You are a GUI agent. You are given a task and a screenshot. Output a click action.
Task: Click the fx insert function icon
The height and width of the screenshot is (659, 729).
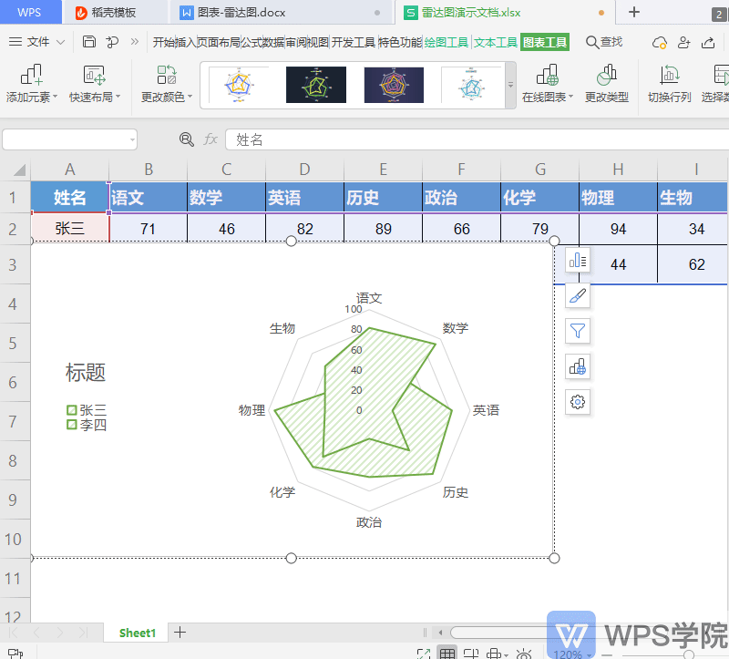click(x=210, y=139)
